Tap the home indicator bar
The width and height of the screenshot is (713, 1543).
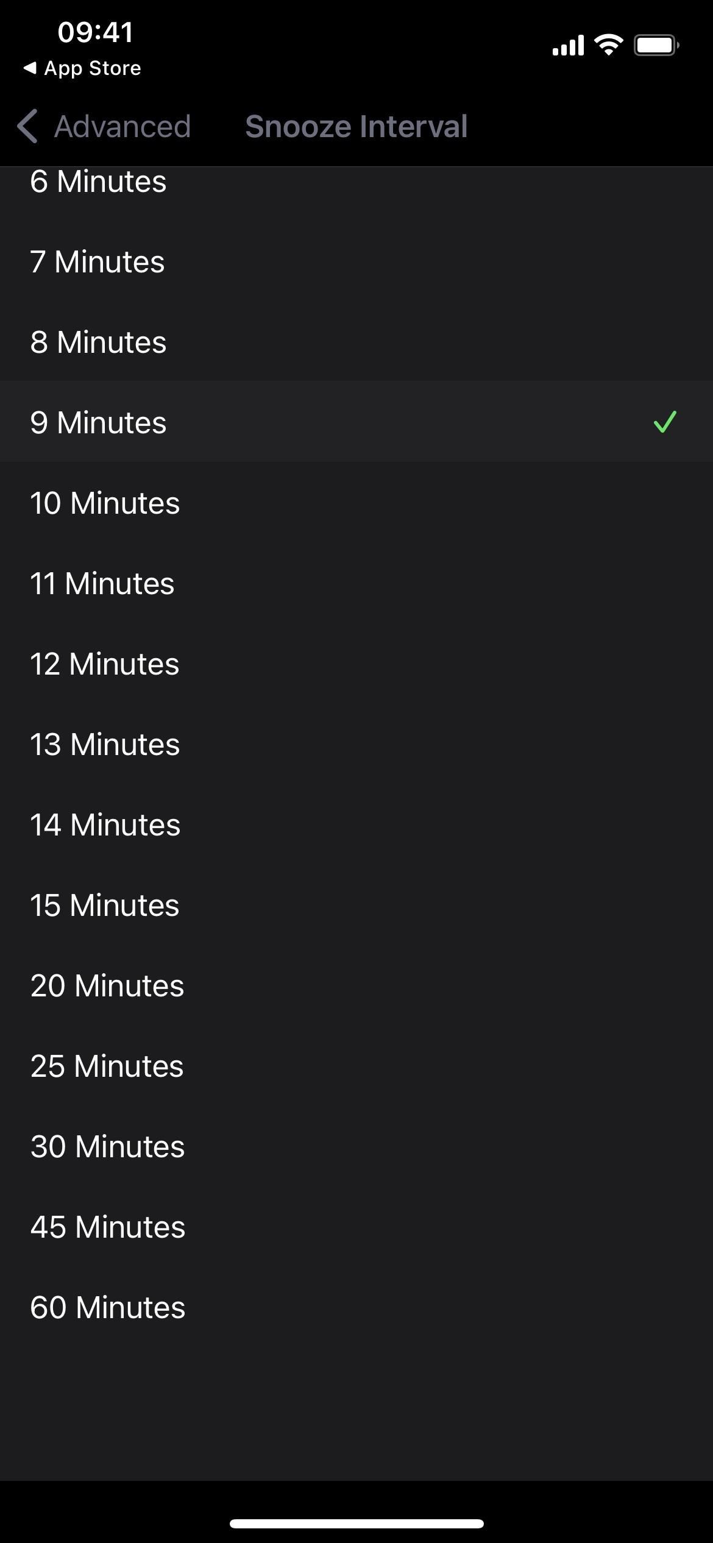(357, 1523)
